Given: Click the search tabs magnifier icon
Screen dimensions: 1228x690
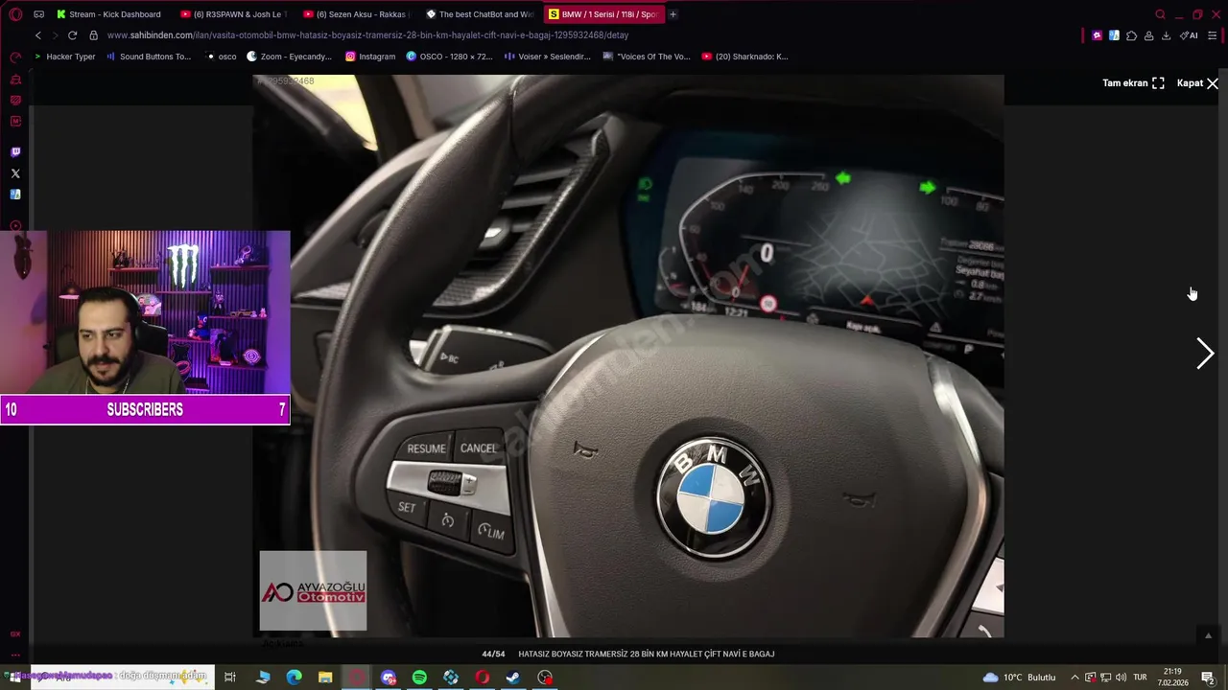Looking at the screenshot, I should click(x=1160, y=14).
